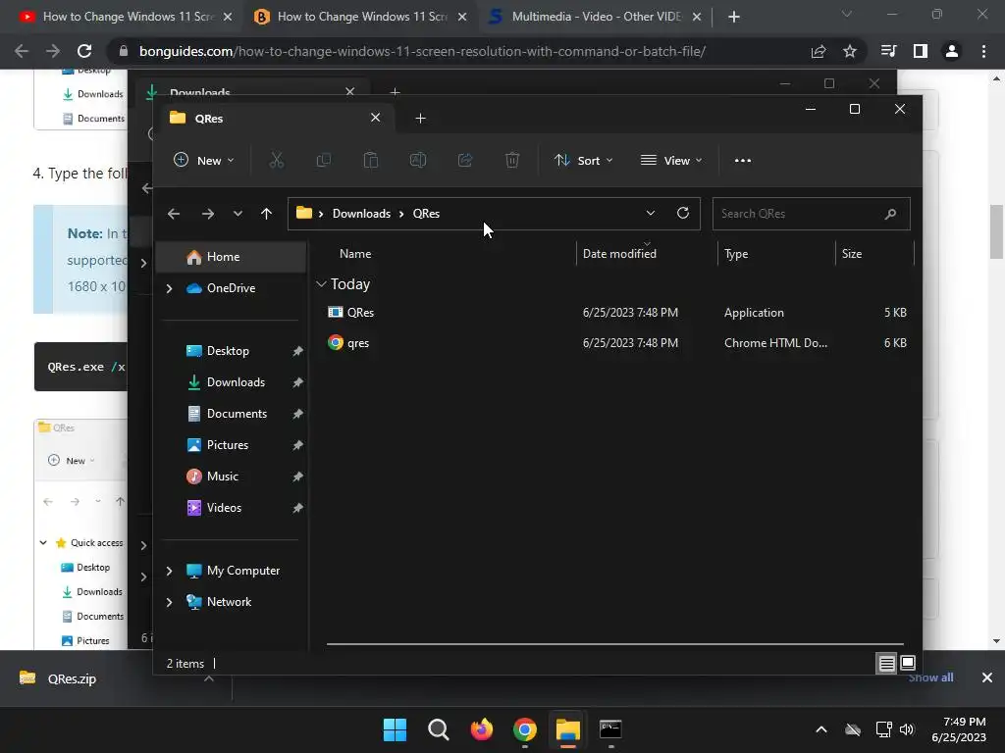1005x753 pixels.
Task: Open Chrome three-dot menu
Action: pos(983,51)
